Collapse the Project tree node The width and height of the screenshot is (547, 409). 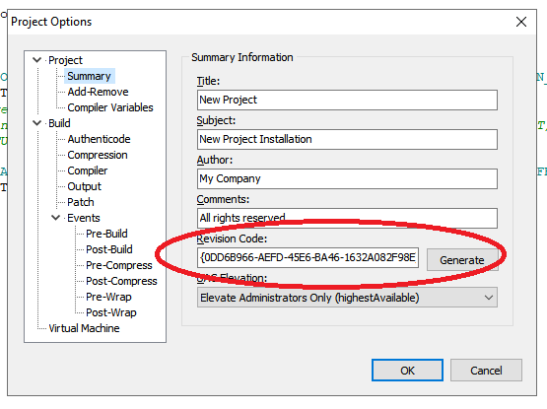pyautogui.click(x=37, y=60)
